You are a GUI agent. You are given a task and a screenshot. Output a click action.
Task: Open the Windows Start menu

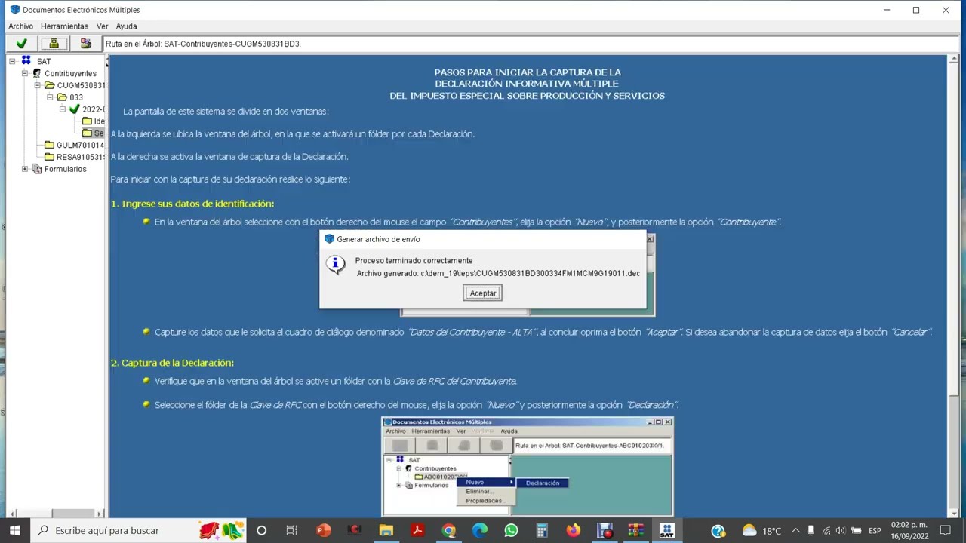15,530
